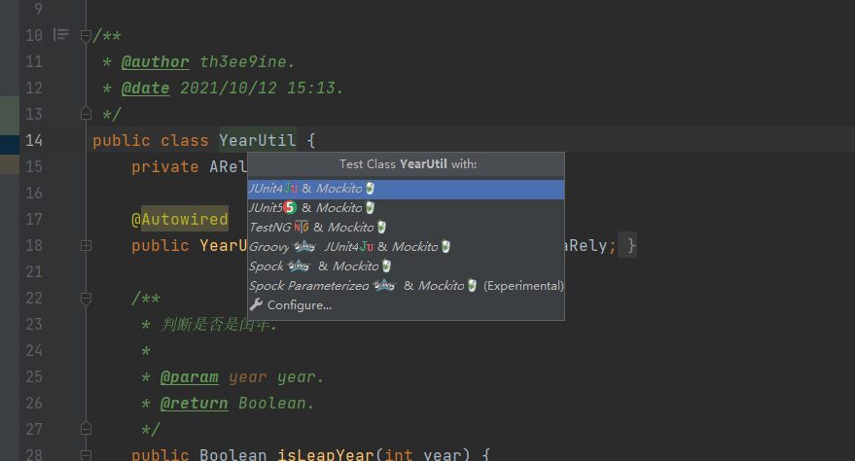Image resolution: width=855 pixels, height=461 pixels.
Task: Expand the folded constructor at line 18
Action: 87,246
